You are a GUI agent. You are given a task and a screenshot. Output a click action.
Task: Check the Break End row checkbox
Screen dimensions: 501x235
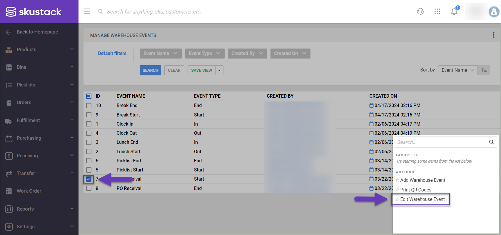[x=89, y=106]
